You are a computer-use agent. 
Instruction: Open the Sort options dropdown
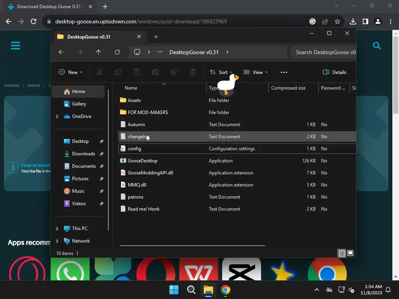(x=221, y=72)
